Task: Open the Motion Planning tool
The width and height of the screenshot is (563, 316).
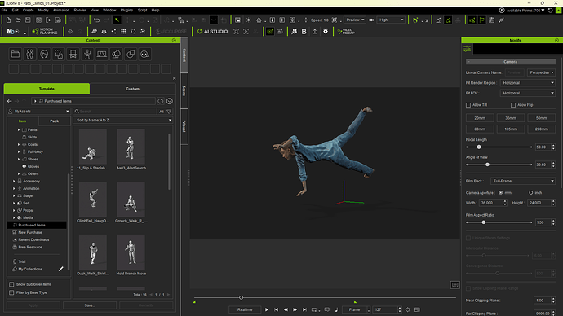Action: [45, 32]
